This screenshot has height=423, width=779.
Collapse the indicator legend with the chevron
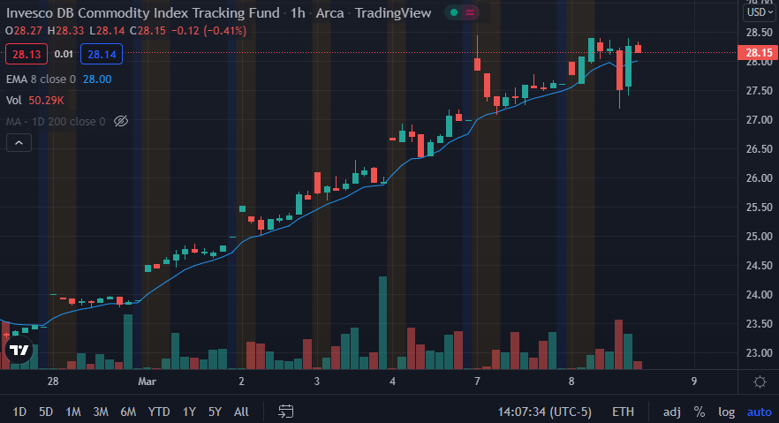pyautogui.click(x=19, y=143)
